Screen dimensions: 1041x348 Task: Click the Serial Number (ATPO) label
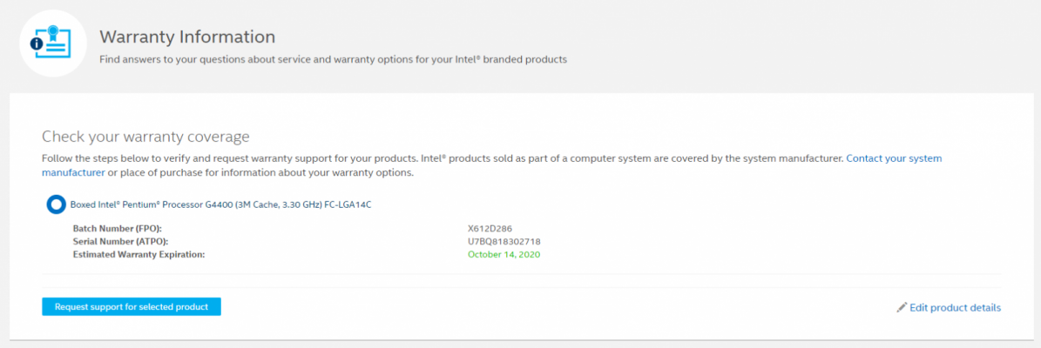coord(120,241)
